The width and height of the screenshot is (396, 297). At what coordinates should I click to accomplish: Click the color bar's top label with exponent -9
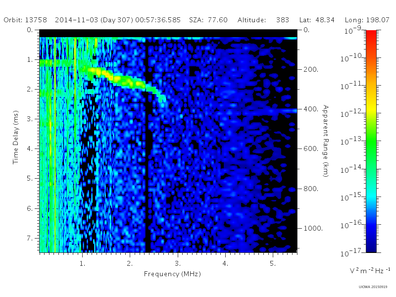click(x=353, y=30)
